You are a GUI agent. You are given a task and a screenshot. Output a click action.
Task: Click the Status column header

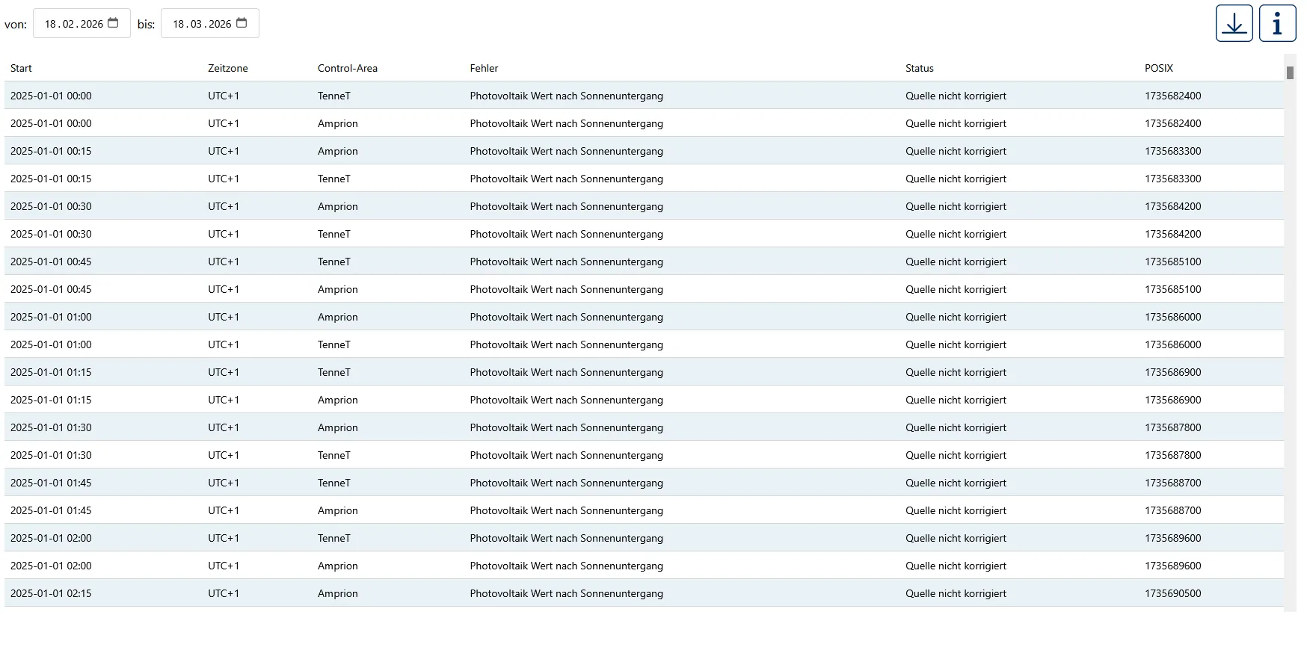pyautogui.click(x=920, y=68)
